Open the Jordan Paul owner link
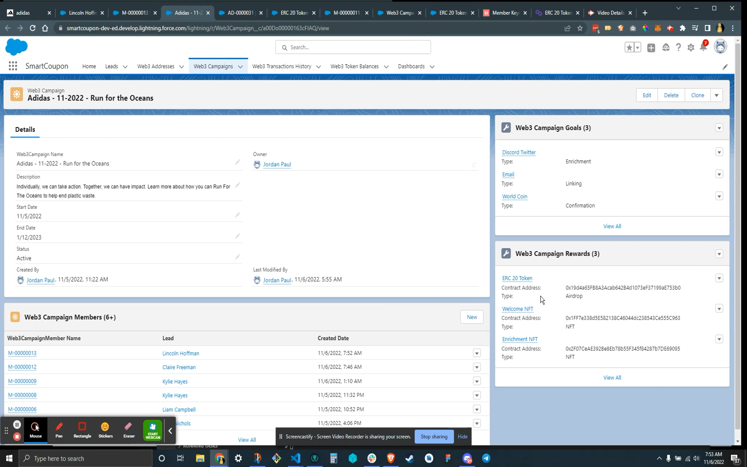 click(277, 165)
